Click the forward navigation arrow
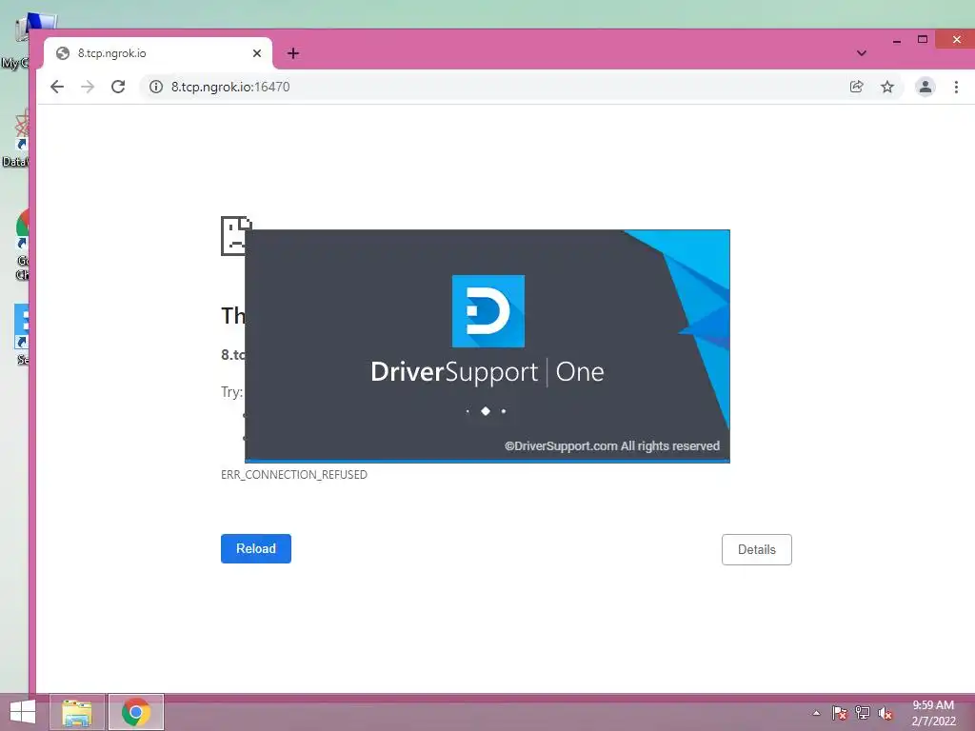The width and height of the screenshot is (975, 731). point(88,87)
